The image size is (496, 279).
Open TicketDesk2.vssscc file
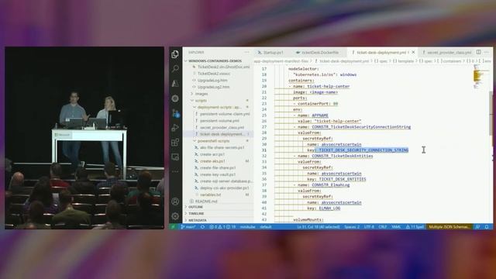(x=214, y=74)
